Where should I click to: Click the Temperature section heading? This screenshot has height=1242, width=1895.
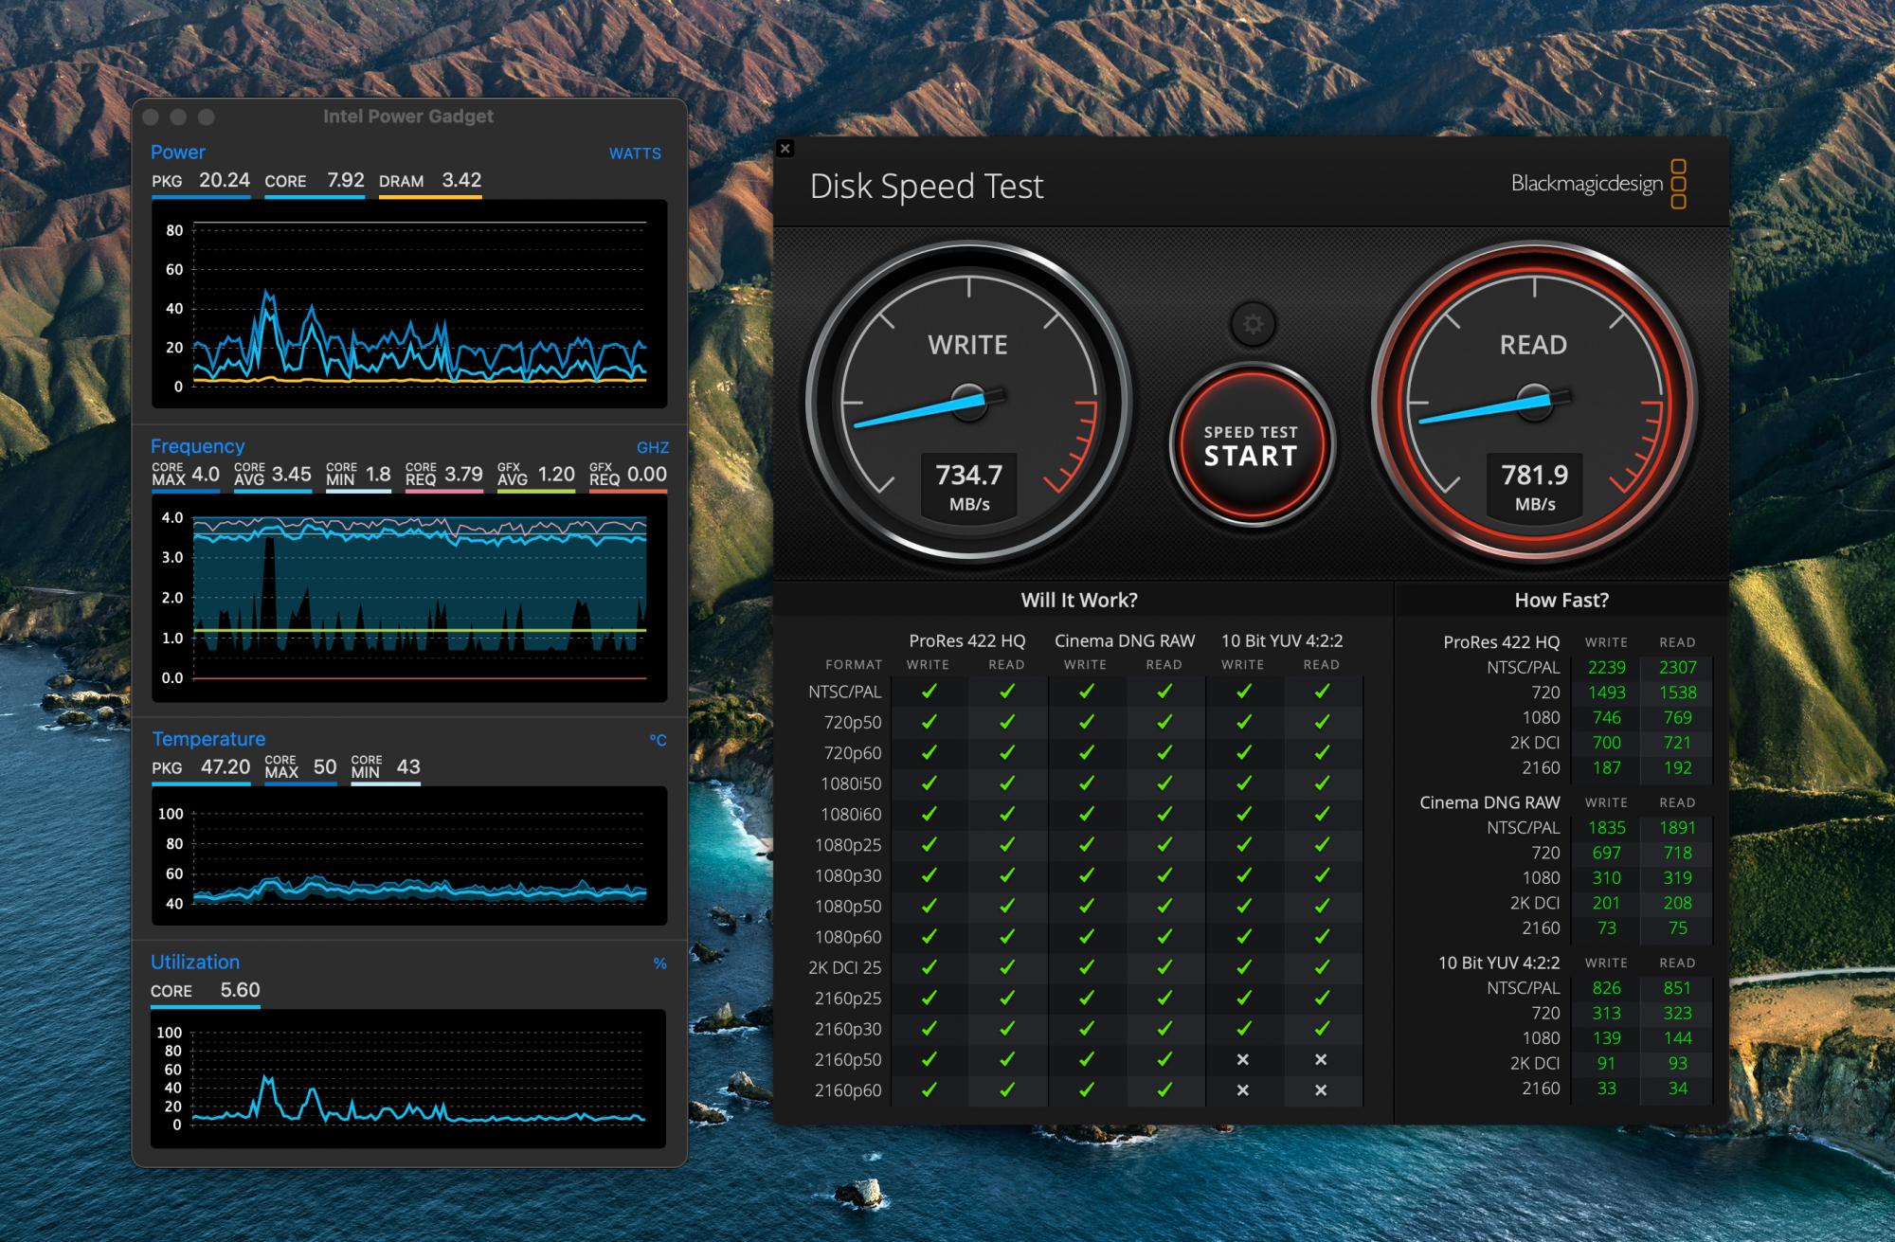pyautogui.click(x=208, y=739)
